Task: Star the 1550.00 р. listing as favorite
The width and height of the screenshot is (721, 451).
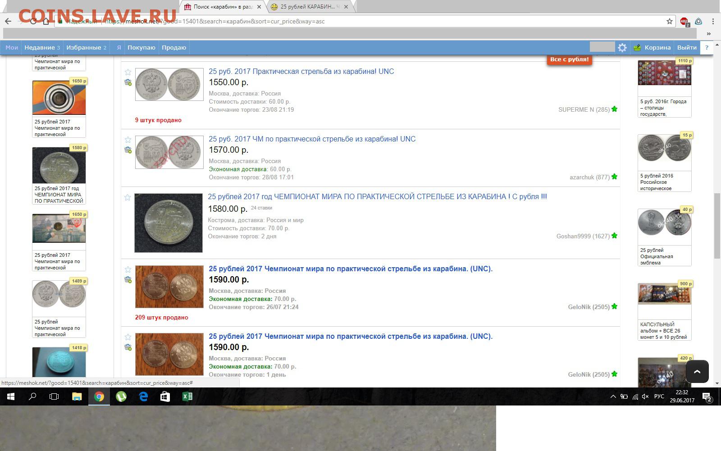Action: 128,73
